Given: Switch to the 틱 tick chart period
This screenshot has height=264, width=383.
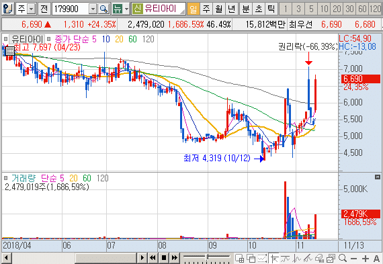Looking at the screenshot, I should click(271, 9).
